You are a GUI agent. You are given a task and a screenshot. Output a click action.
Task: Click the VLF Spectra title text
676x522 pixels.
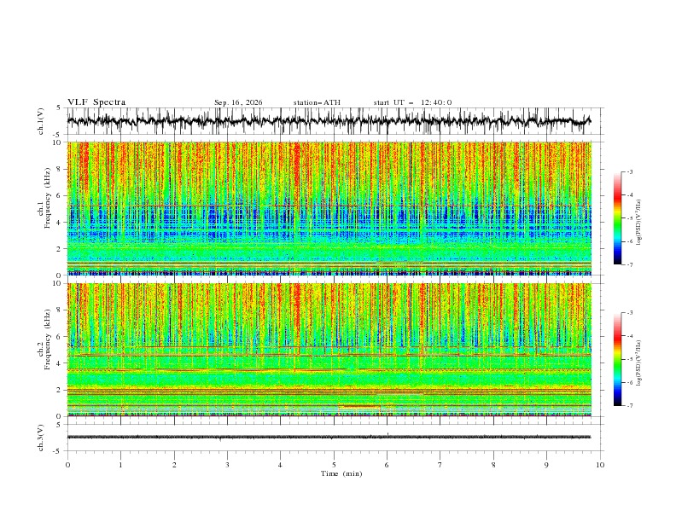click(96, 102)
